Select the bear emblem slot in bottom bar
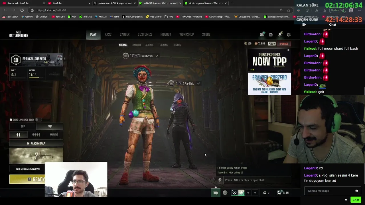This screenshot has width=365, height=205. [x=234, y=193]
